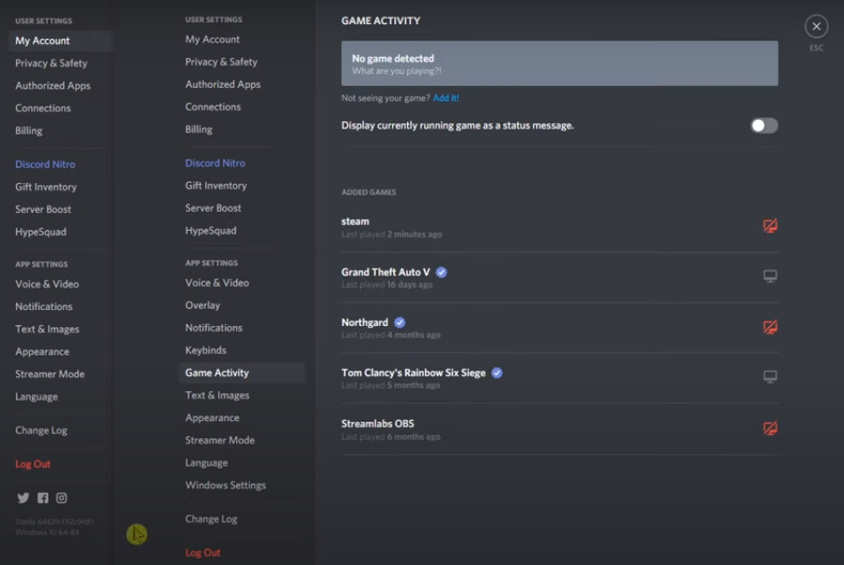Select the highlighted Game Activity menu item

click(242, 373)
